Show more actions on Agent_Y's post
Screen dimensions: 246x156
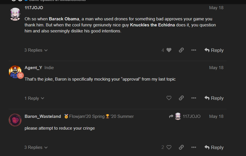pyautogui.click(x=194, y=98)
